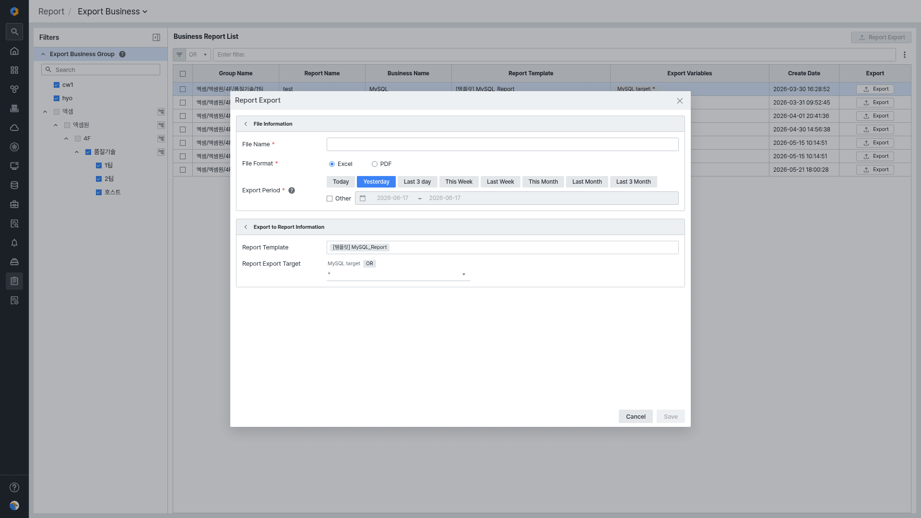This screenshot has height=518, width=921.
Task: Collapse the Filters panel using its toggle icon
Action: [156, 37]
